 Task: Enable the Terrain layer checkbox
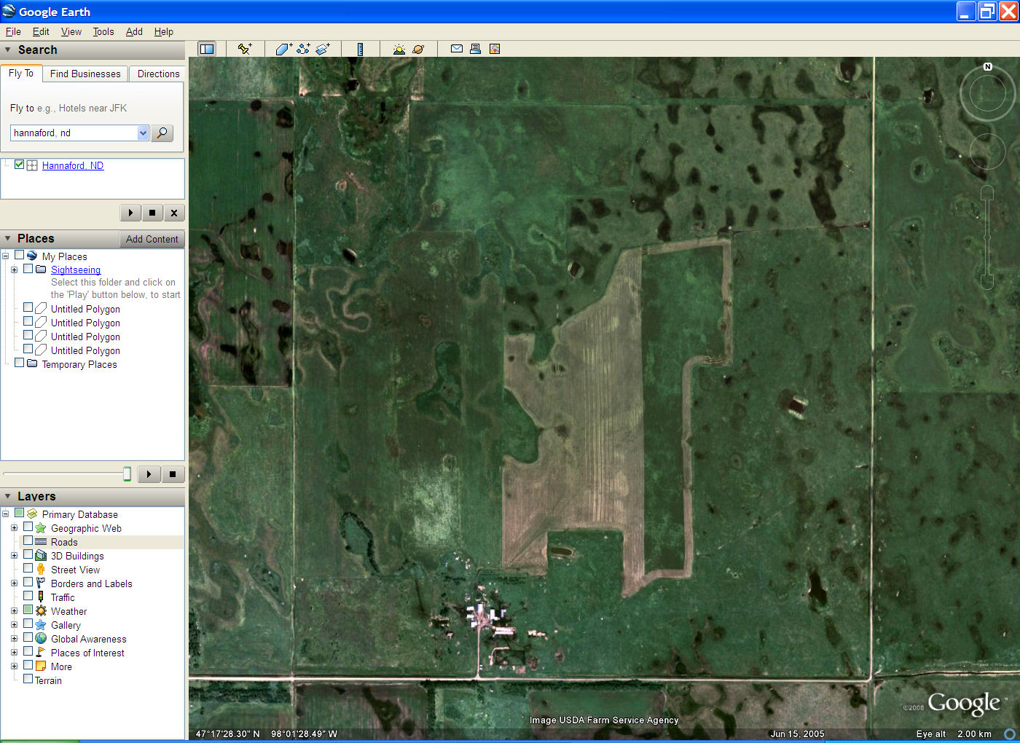coord(28,680)
